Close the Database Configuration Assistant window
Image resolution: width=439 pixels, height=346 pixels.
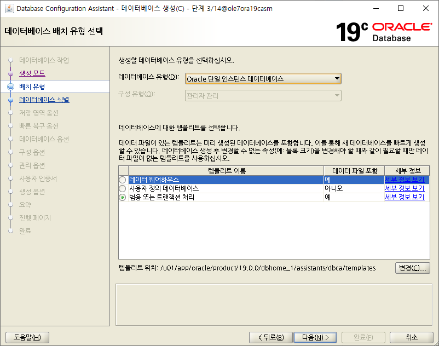(425, 8)
